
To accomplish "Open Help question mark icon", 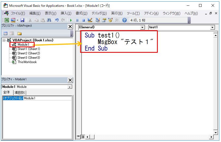I will 125,20.
